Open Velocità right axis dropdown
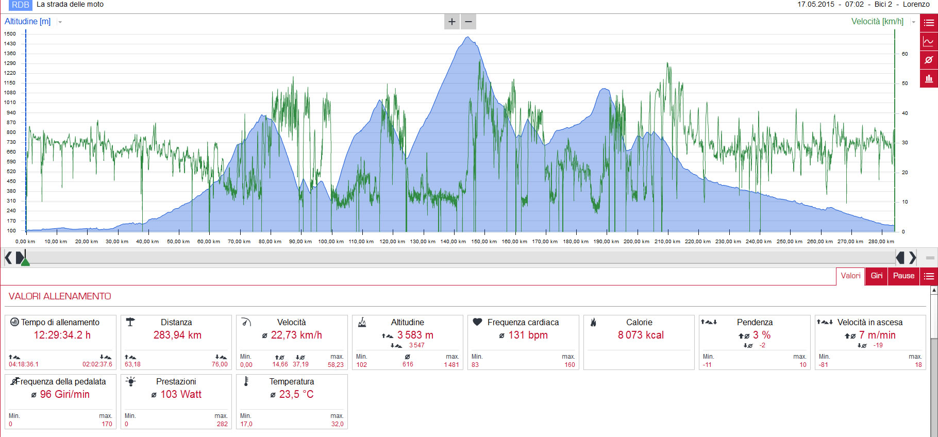This screenshot has height=437, width=938. click(914, 22)
